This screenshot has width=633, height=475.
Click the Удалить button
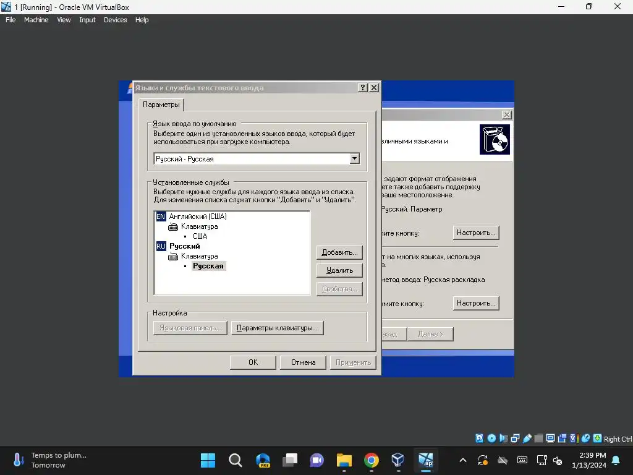click(x=339, y=270)
